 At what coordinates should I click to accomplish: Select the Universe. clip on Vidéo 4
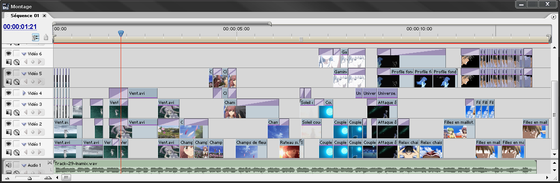[387, 93]
